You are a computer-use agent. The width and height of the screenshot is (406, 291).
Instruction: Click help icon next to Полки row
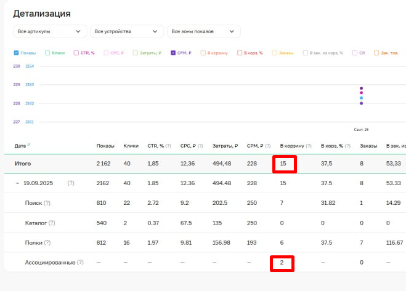(47, 243)
